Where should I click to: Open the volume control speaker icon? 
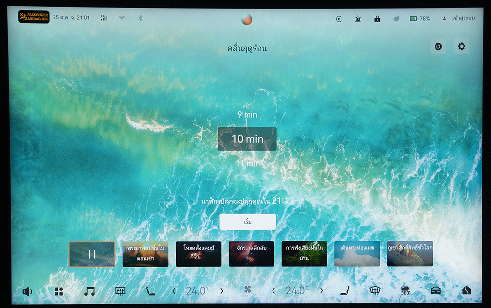click(x=27, y=291)
